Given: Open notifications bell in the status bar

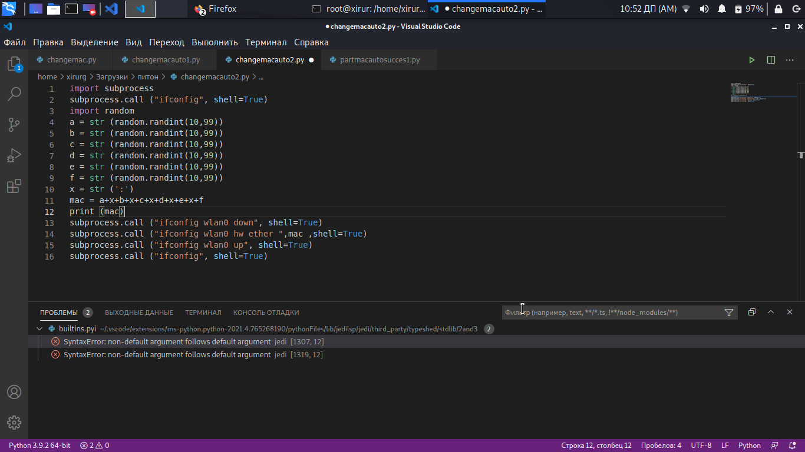Looking at the screenshot, I should (791, 446).
